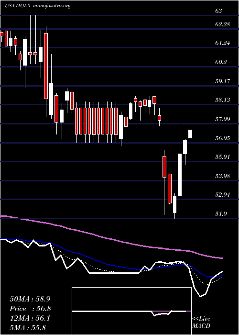Click the 53.98 price axis label
The image size is (239, 335).
223,176
